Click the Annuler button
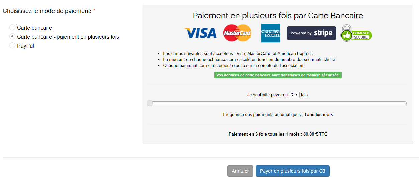The width and height of the screenshot is (419, 177). [x=240, y=171]
